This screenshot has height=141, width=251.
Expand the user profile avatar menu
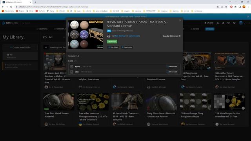tap(242, 23)
